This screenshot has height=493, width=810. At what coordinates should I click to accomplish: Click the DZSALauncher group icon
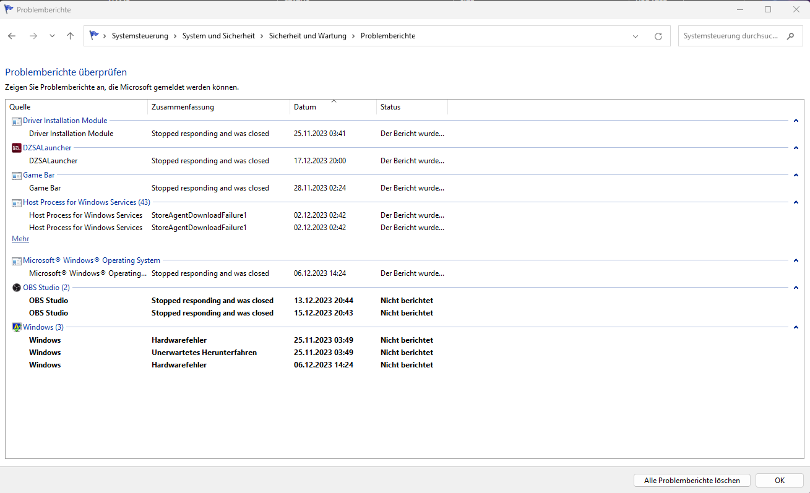click(x=17, y=148)
